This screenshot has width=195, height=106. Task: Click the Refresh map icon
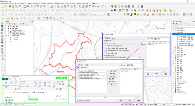75,6
